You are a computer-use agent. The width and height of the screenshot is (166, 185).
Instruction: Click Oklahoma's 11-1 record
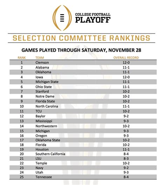click(126, 72)
